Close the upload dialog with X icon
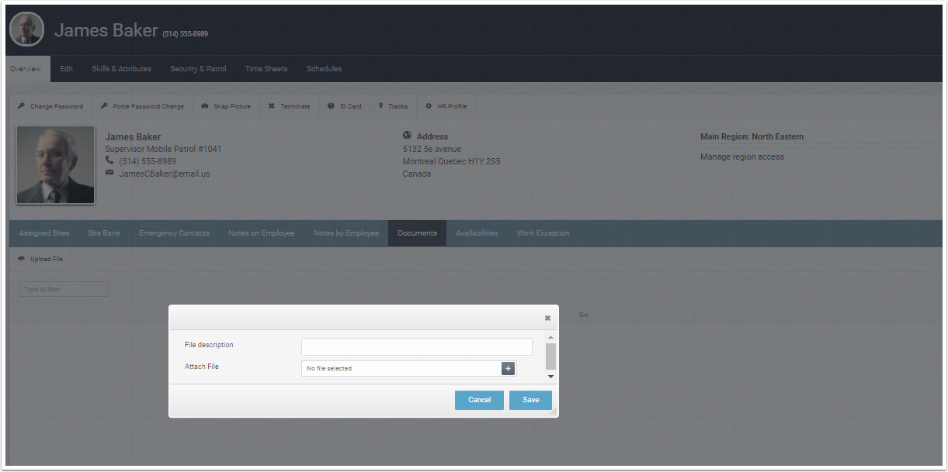948x472 pixels. 547,318
